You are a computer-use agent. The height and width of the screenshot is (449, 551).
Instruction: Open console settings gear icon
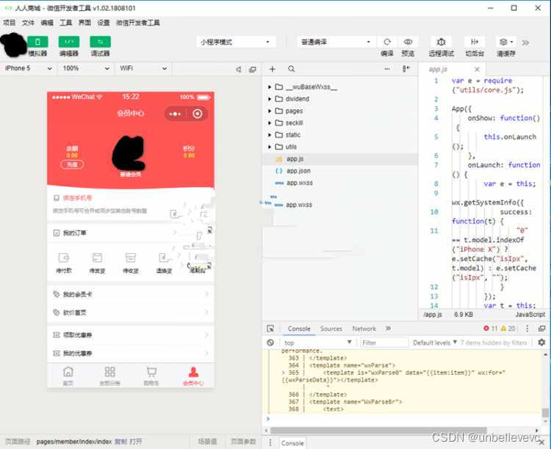pos(541,343)
